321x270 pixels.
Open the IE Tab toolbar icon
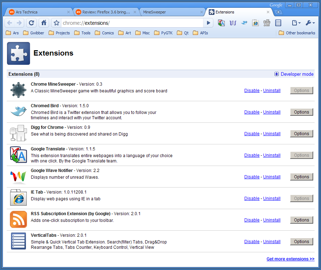[256, 23]
